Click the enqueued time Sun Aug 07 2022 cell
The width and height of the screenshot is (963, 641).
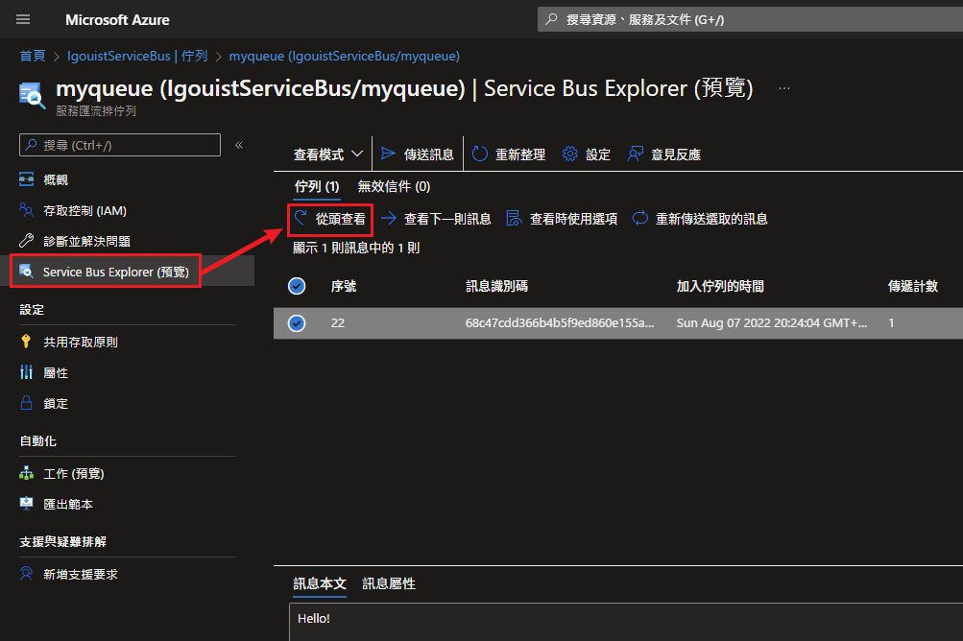pyautogui.click(x=771, y=323)
